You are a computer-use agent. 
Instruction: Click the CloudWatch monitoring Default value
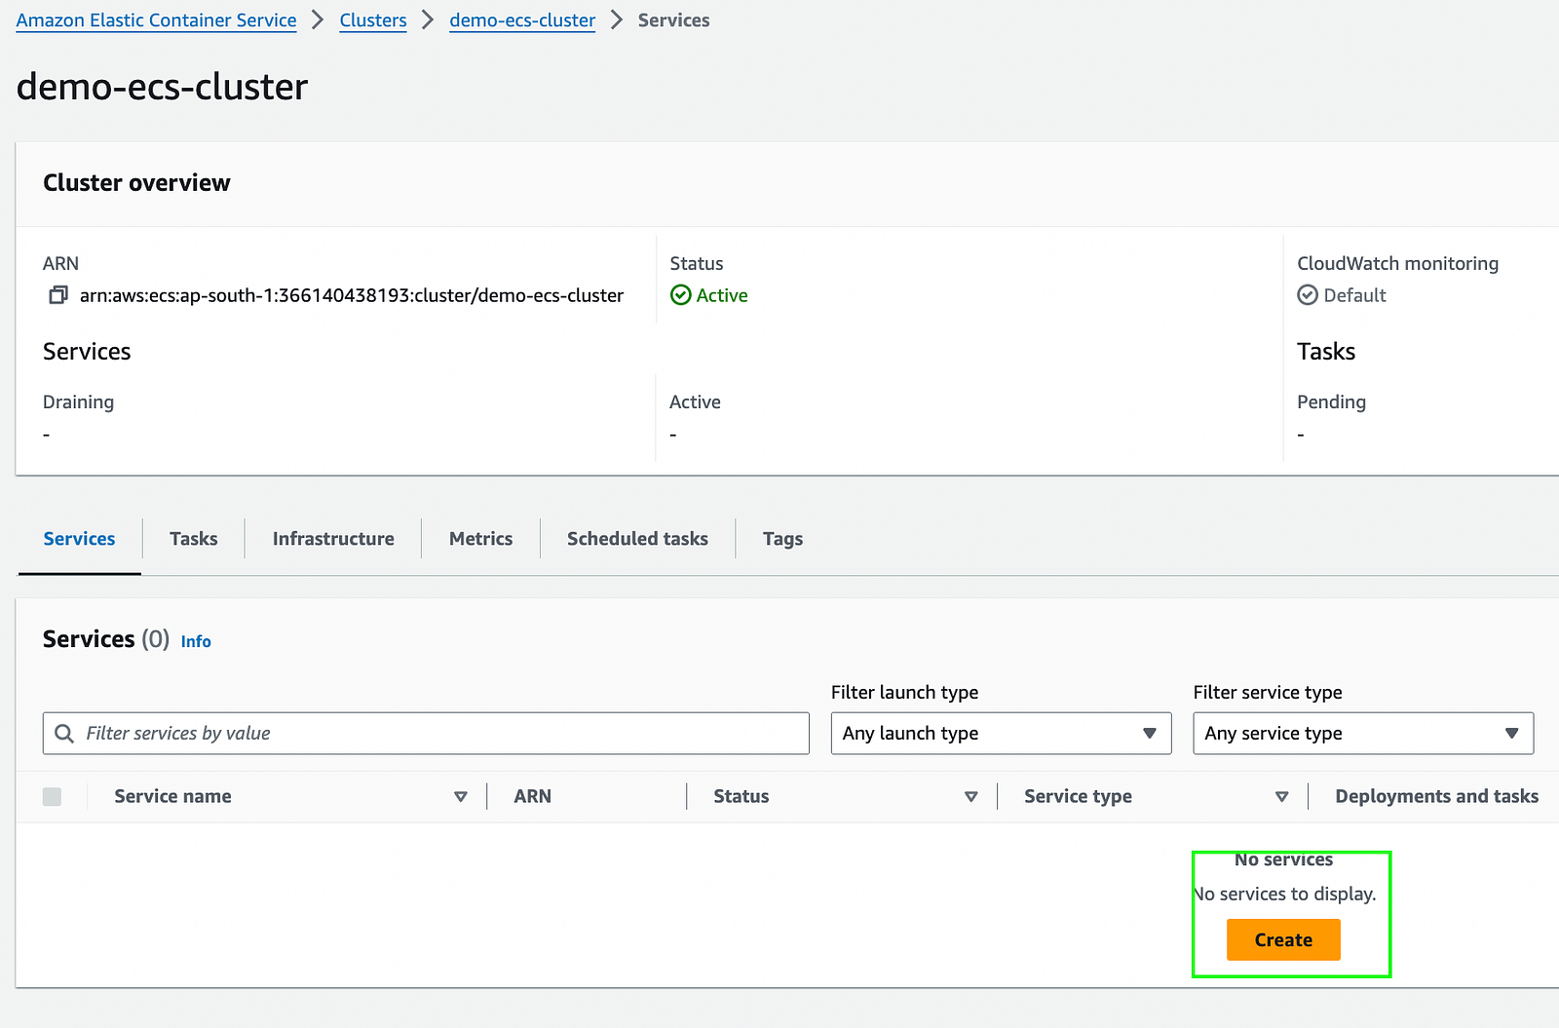[1354, 295]
